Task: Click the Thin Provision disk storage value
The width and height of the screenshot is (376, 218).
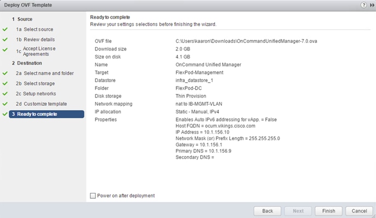Action: click(x=191, y=96)
